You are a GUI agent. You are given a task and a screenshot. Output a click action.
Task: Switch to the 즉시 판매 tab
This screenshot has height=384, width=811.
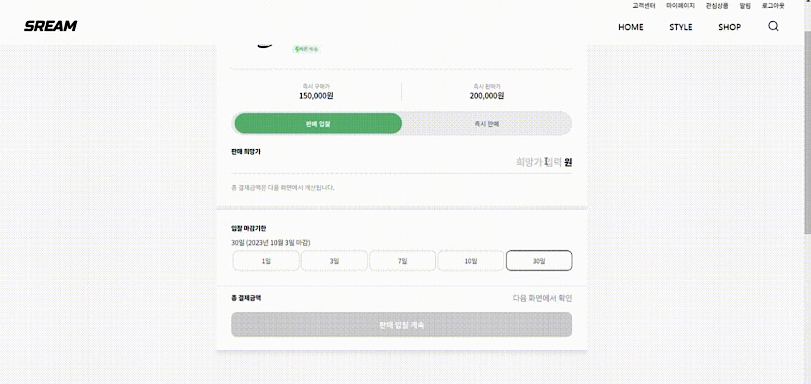pos(486,124)
